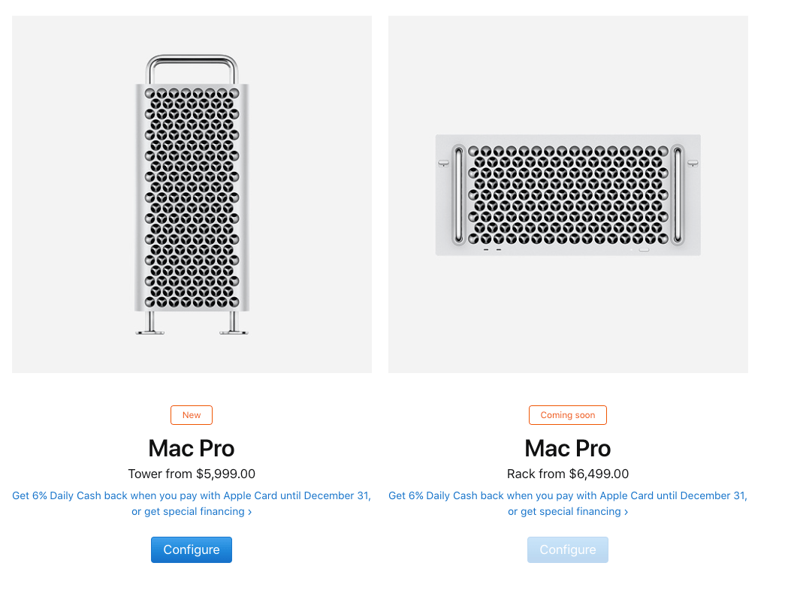
Task: Open the Mac Pro Rack product image
Action: coord(568,194)
